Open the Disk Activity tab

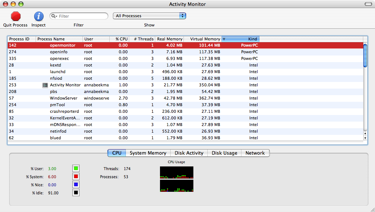click(x=189, y=153)
